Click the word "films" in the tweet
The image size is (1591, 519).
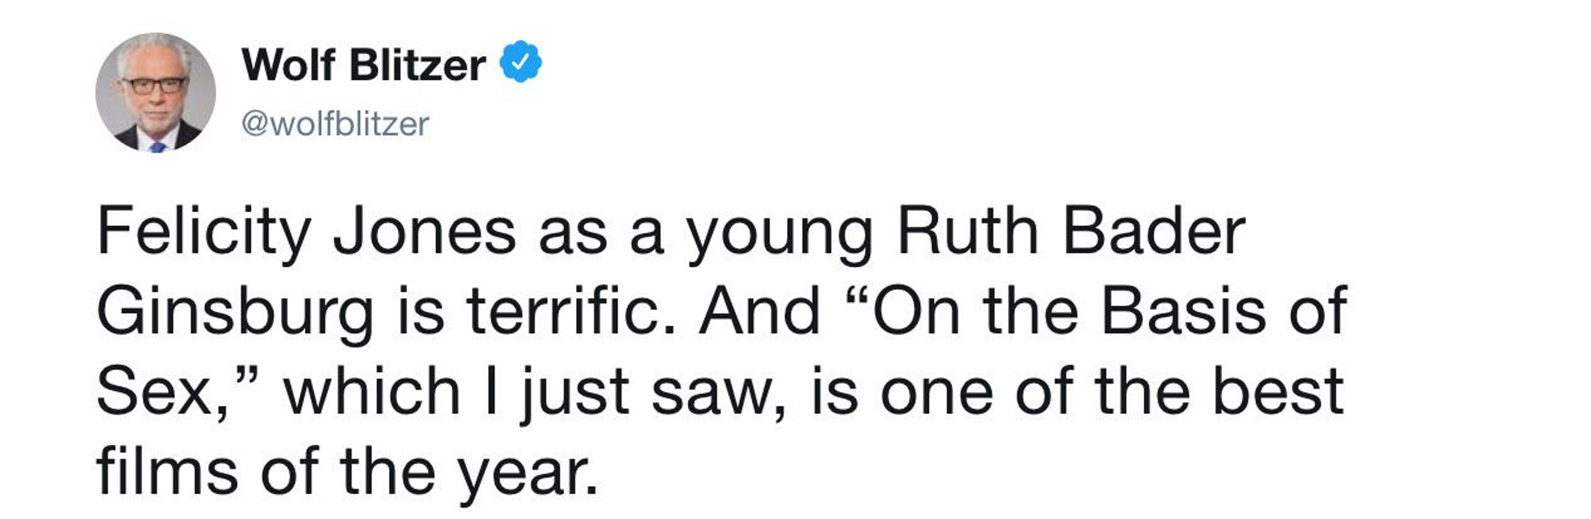pyautogui.click(x=167, y=471)
